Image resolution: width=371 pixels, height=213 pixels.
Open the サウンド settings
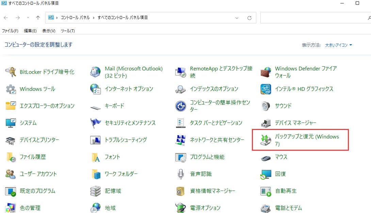coord(283,106)
